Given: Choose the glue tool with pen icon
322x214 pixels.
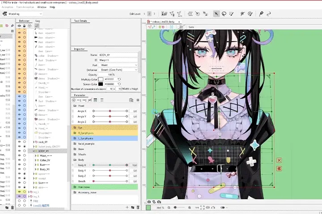Looking at the screenshot, I should click(261, 14).
